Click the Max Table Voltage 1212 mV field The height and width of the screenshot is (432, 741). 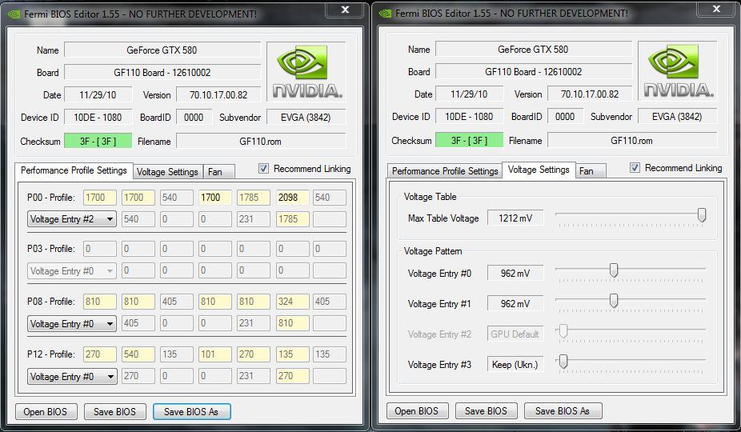click(x=515, y=218)
